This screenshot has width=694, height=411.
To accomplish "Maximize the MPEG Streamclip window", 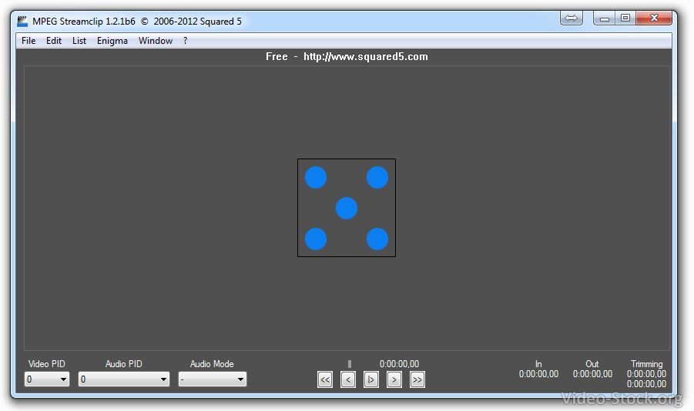I will click(x=625, y=18).
